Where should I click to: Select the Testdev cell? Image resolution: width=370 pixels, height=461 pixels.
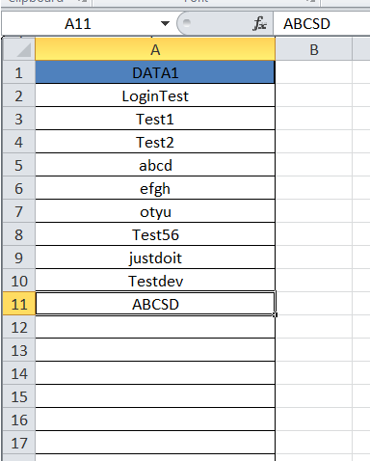tap(155, 281)
